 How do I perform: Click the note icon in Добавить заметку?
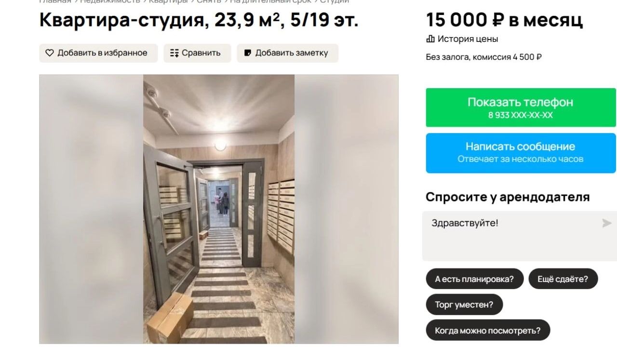click(x=248, y=53)
